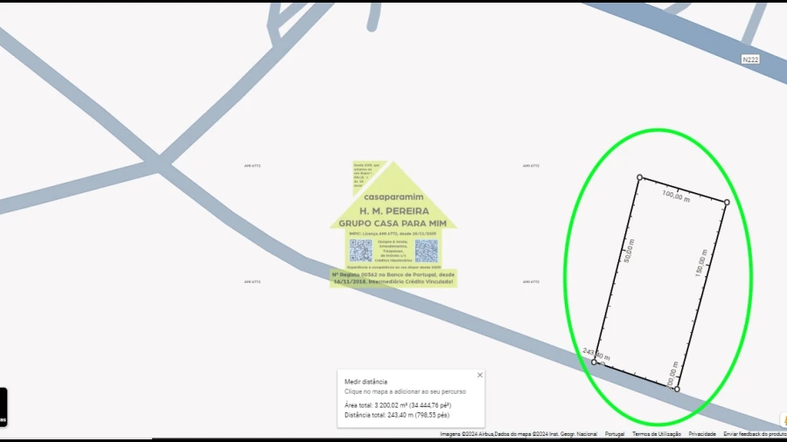Click the Portugal footer link

pos(615,434)
